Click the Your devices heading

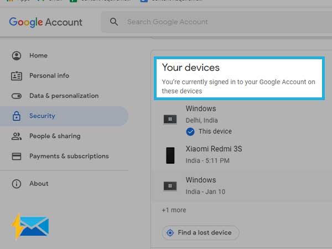coord(191,68)
